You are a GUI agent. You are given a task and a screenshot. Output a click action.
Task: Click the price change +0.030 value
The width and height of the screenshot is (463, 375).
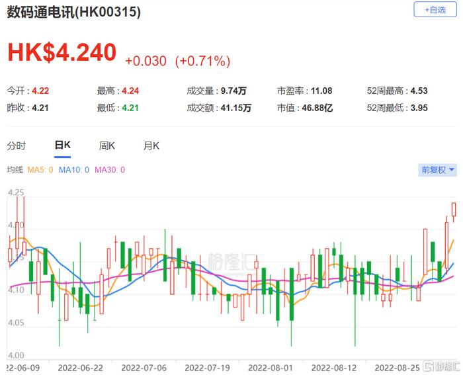(x=146, y=61)
